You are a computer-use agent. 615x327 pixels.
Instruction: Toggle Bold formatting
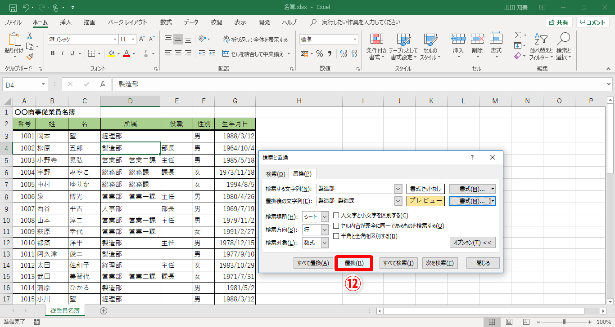pos(53,53)
